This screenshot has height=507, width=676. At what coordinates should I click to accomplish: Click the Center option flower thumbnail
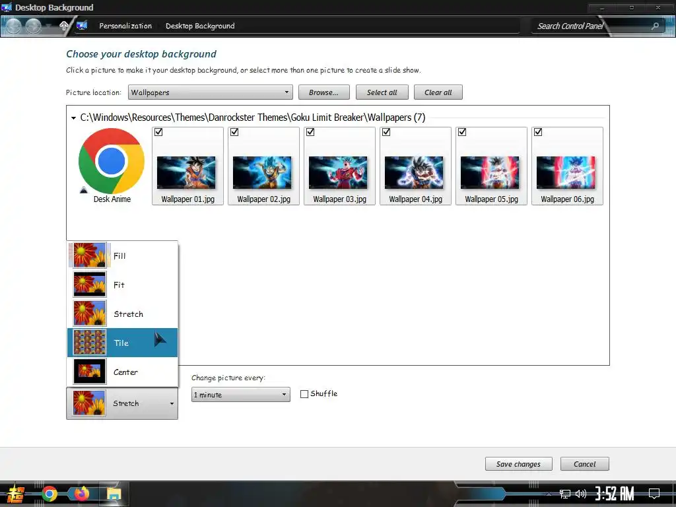(89, 371)
